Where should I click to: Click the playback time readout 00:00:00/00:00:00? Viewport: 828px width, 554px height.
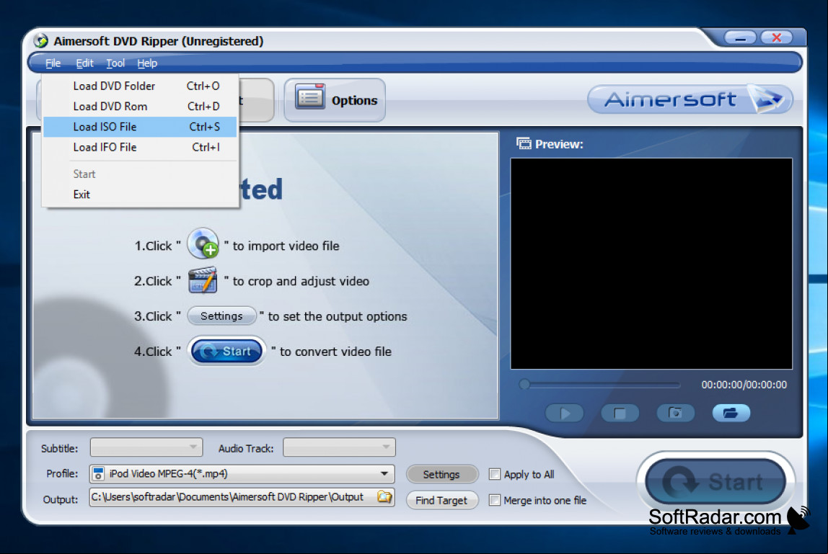744,385
